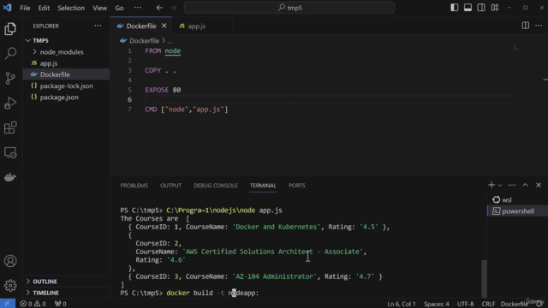Open the terminal launch profile dropdown
This screenshot has height=308, width=548.
(x=500, y=186)
